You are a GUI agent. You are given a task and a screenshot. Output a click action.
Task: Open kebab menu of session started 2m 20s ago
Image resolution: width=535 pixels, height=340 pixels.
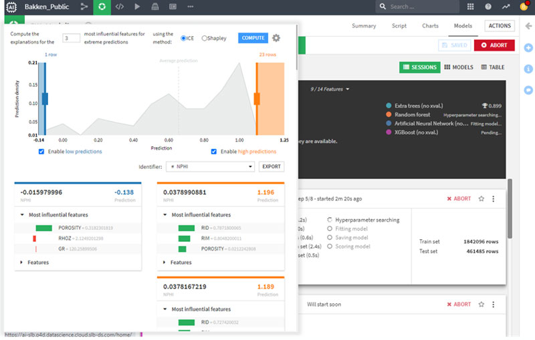pos(493,198)
